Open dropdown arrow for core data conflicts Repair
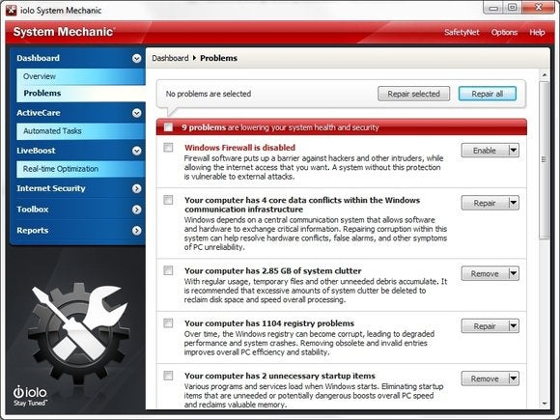 click(x=514, y=203)
